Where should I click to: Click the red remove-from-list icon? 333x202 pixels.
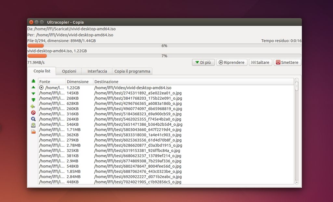click(x=33, y=113)
